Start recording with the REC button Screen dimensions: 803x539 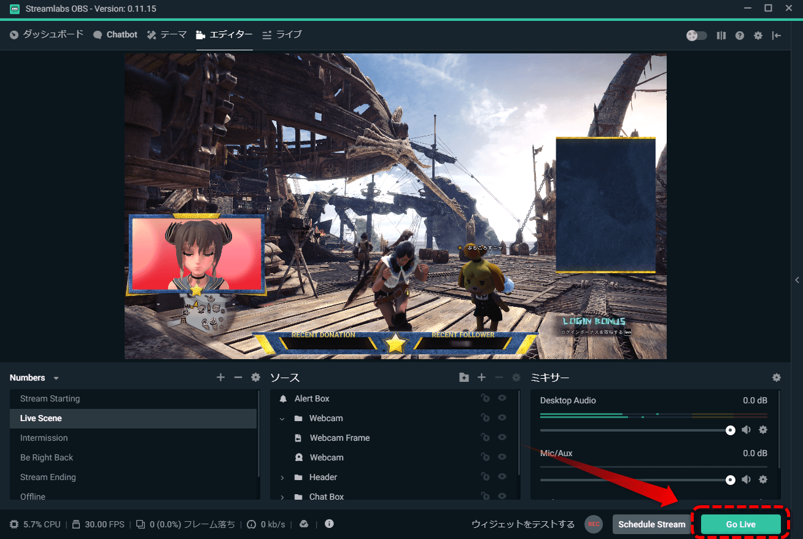pos(594,524)
